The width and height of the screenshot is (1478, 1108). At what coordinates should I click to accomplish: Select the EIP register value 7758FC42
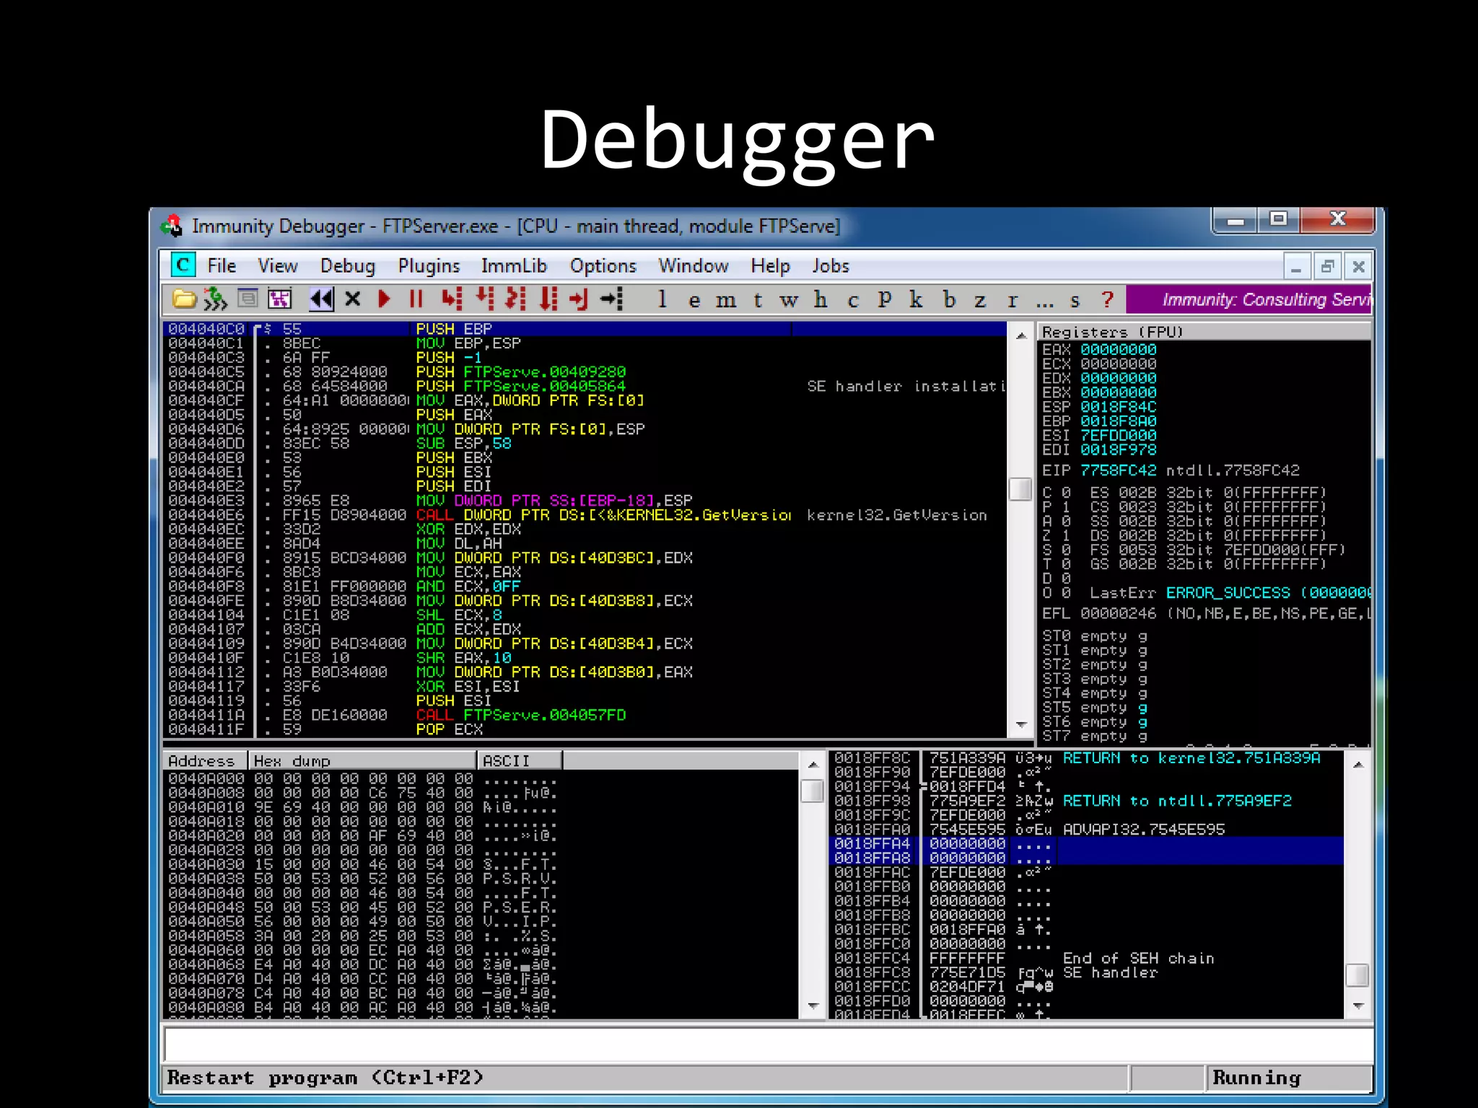tap(1118, 470)
